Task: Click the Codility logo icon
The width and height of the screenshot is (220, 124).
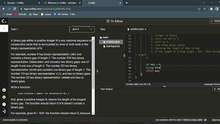Action: (x=4, y=21)
